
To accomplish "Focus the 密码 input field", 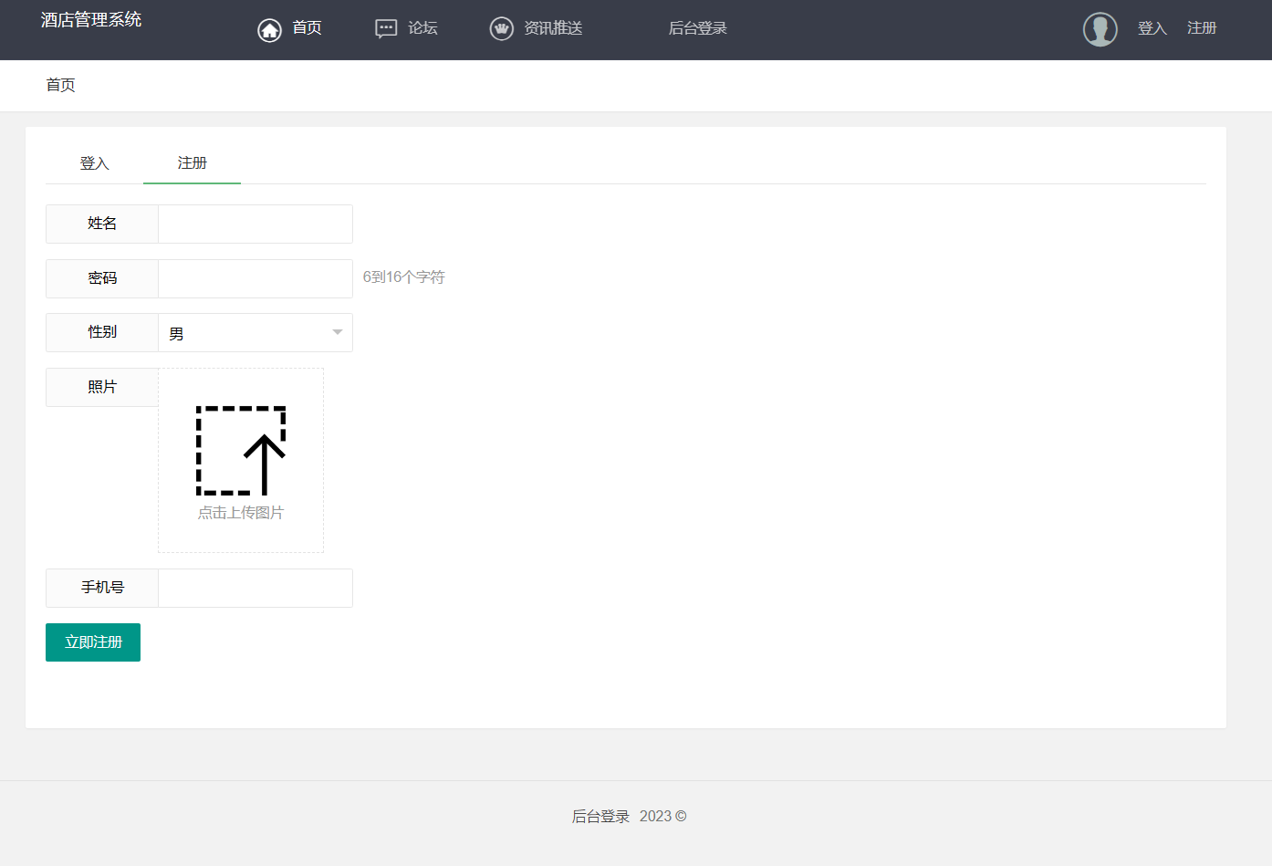I will tap(255, 278).
